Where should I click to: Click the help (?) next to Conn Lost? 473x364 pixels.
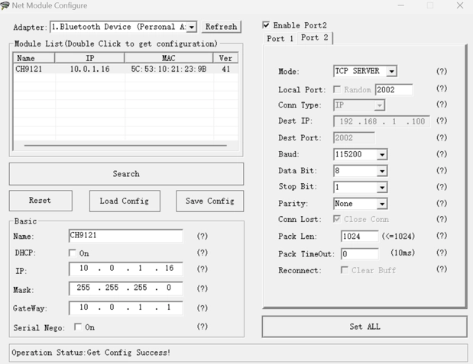[442, 219]
